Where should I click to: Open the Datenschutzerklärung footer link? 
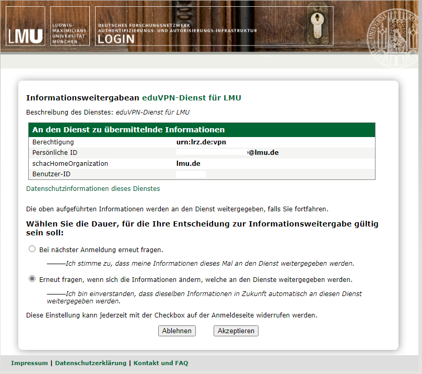[91, 363]
